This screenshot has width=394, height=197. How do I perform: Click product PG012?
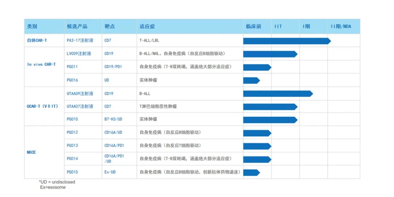coord(72,132)
